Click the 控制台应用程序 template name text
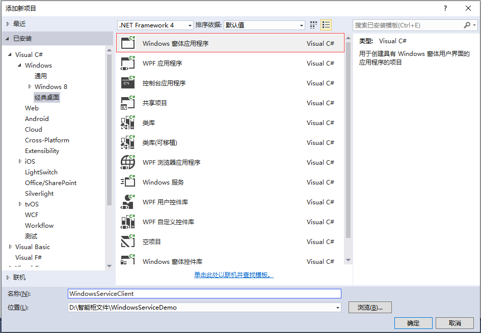 coord(164,83)
